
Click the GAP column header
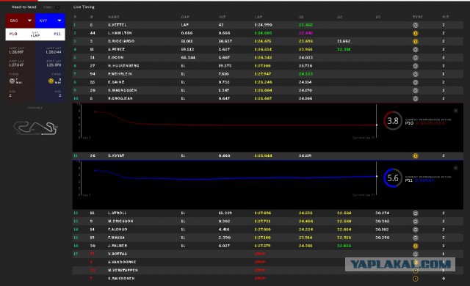pyautogui.click(x=185, y=17)
